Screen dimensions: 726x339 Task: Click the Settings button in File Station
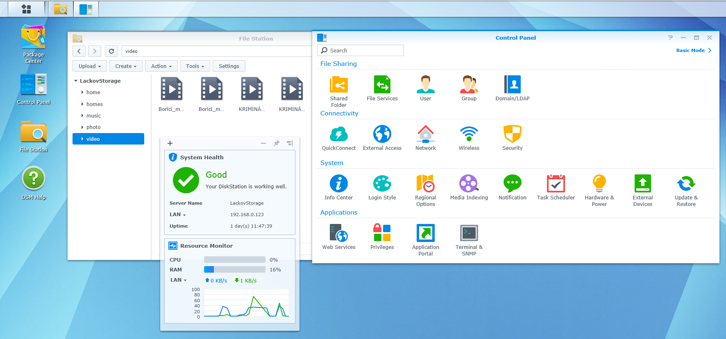tap(229, 66)
